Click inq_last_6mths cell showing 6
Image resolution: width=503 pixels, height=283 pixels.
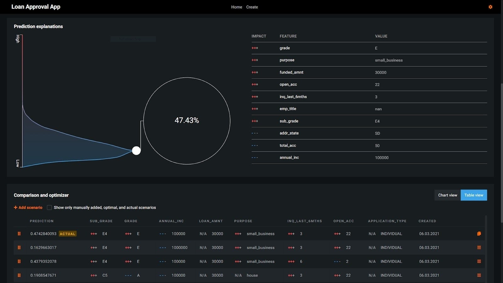coord(301,261)
